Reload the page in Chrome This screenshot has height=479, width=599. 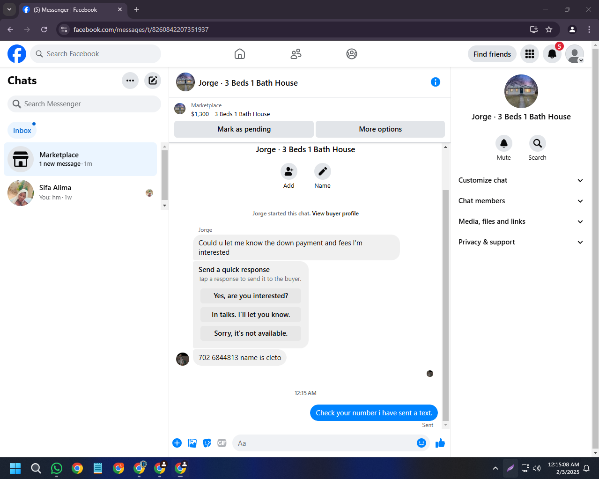coord(44,29)
